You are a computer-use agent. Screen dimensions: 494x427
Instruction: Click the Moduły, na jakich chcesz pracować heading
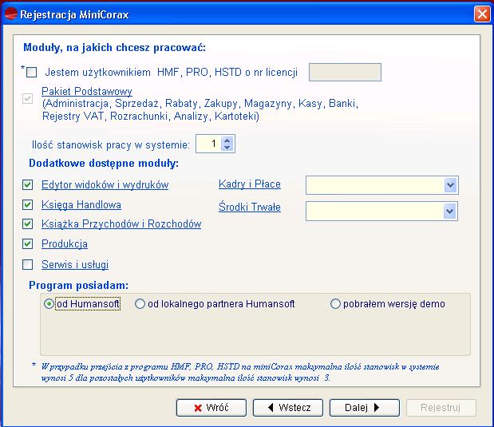click(x=115, y=48)
